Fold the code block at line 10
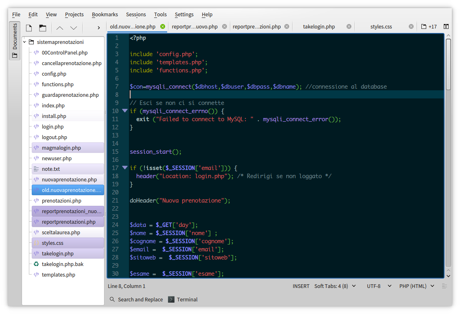460x314 pixels. coord(125,111)
